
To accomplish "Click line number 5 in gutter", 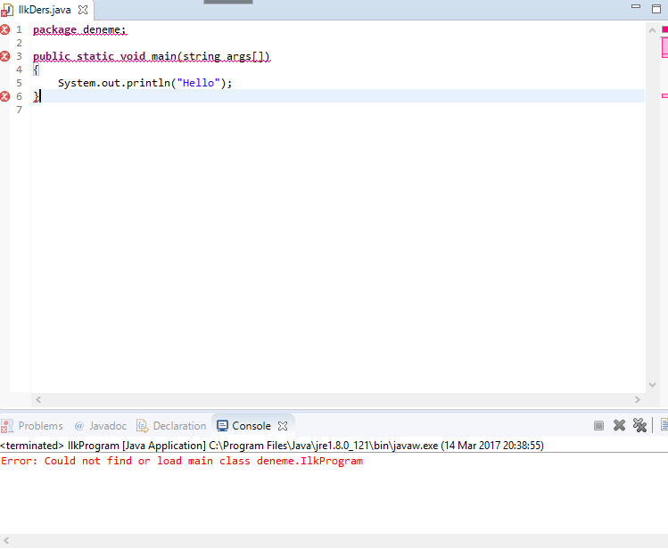I will click(x=19, y=83).
